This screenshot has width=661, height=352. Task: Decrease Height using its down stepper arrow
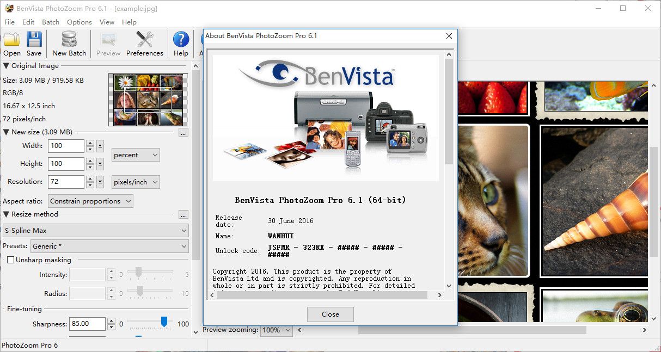point(90,167)
